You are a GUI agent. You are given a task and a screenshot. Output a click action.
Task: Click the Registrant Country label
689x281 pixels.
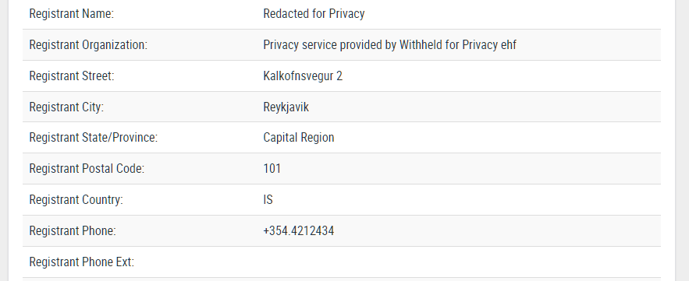click(x=76, y=199)
